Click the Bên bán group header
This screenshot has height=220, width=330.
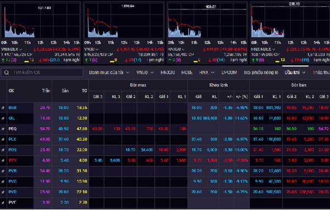tap(299, 85)
